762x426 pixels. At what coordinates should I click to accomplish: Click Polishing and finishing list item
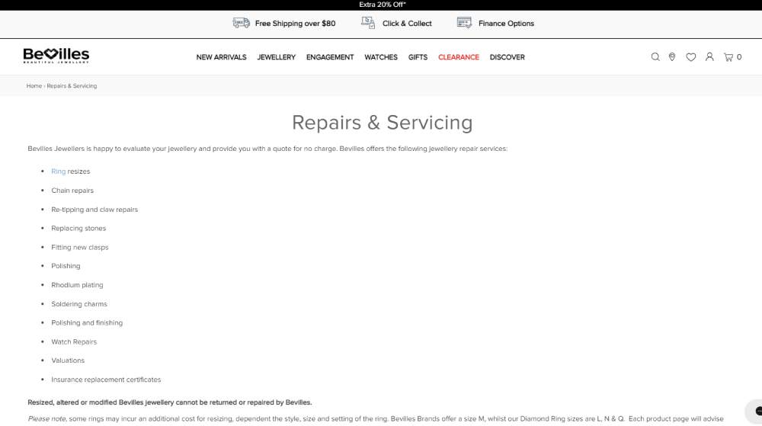pos(87,322)
